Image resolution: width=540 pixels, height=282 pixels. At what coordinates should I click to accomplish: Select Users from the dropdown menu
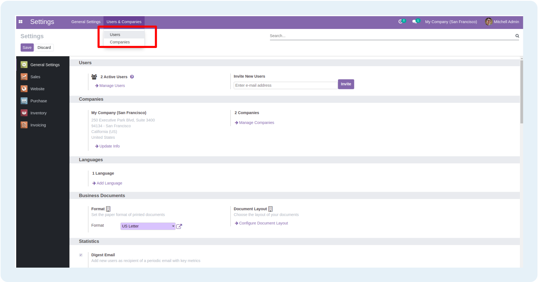124,34
